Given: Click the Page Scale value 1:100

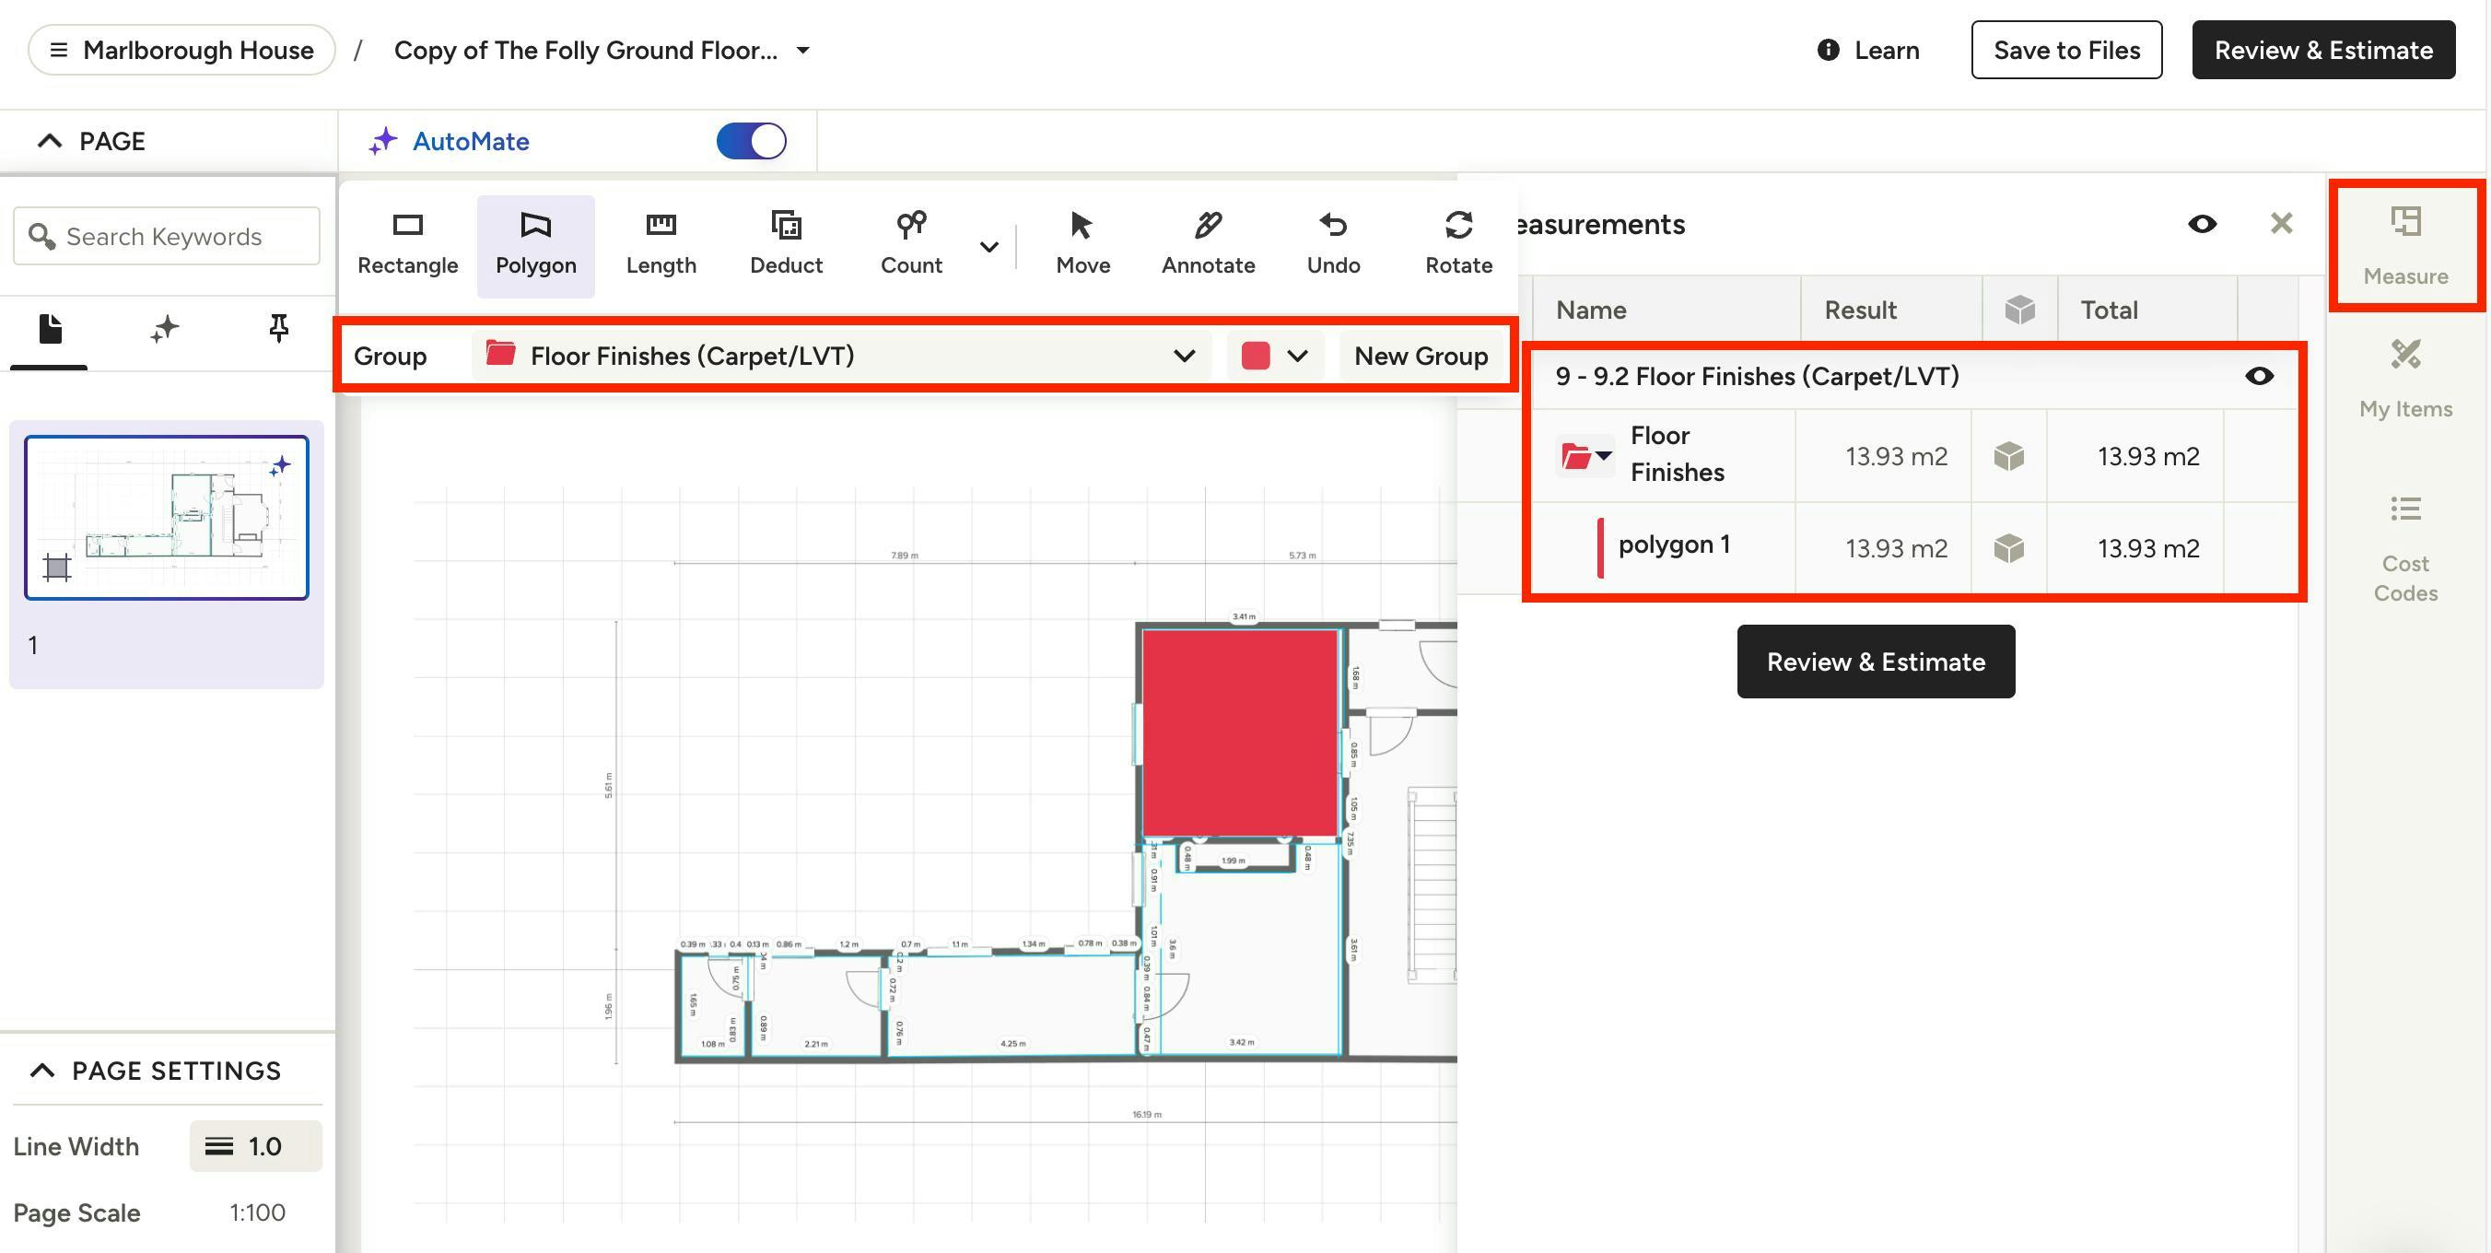Looking at the screenshot, I should pos(257,1212).
